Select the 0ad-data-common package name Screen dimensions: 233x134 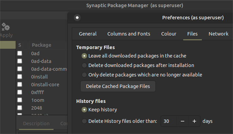(x=49, y=69)
